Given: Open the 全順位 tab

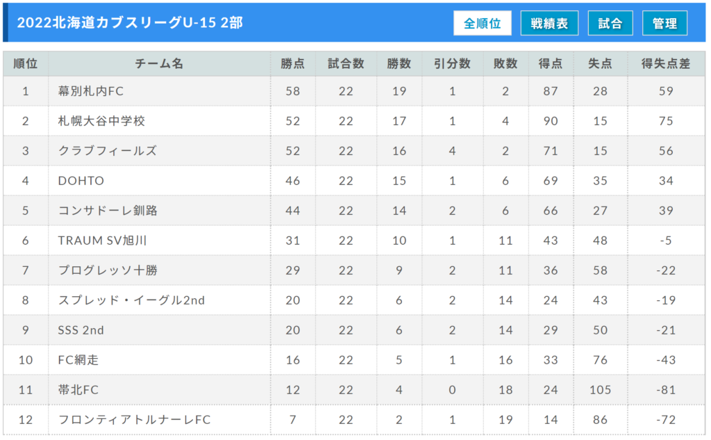Looking at the screenshot, I should pyautogui.click(x=483, y=23).
